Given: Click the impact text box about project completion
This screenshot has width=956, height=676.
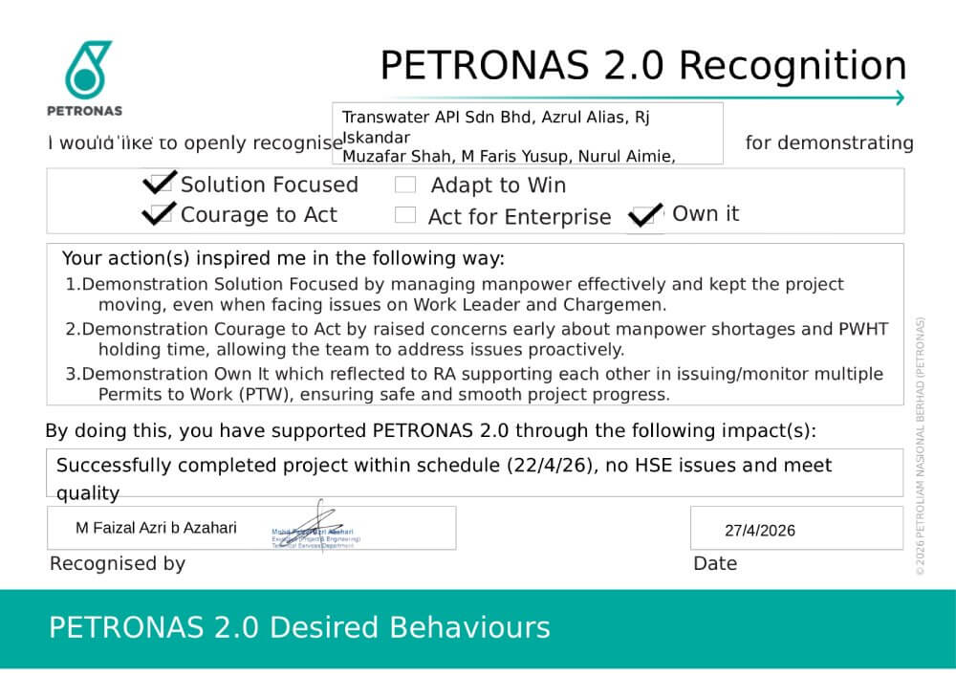Looking at the screenshot, I should tap(474, 473).
